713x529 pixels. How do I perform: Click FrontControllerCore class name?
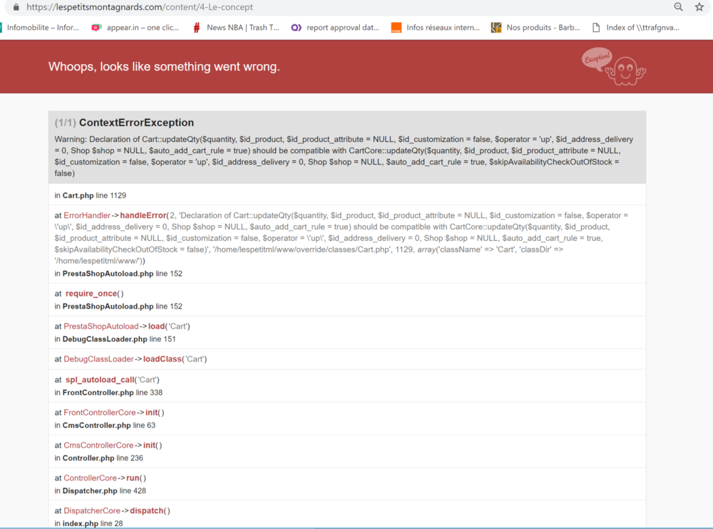(x=100, y=412)
